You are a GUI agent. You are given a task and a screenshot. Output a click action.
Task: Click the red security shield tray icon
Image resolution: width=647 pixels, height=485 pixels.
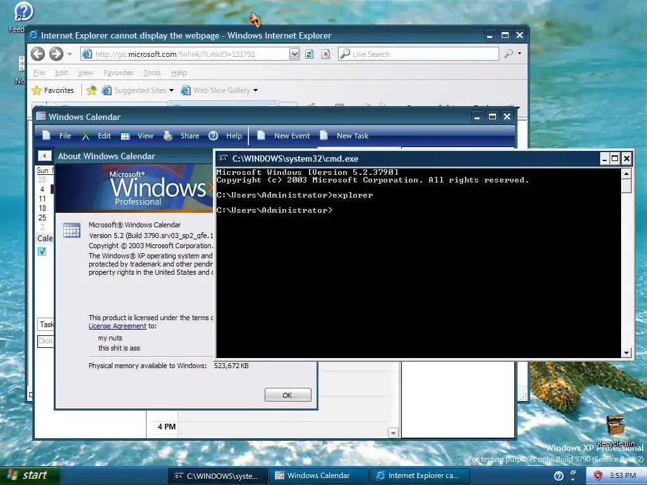pyautogui.click(x=598, y=476)
